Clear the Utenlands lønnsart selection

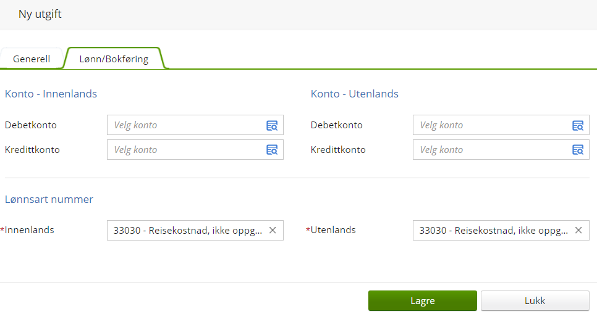(578, 230)
